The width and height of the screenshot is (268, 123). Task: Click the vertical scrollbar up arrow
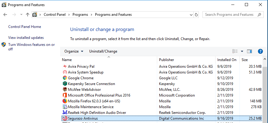point(265,59)
